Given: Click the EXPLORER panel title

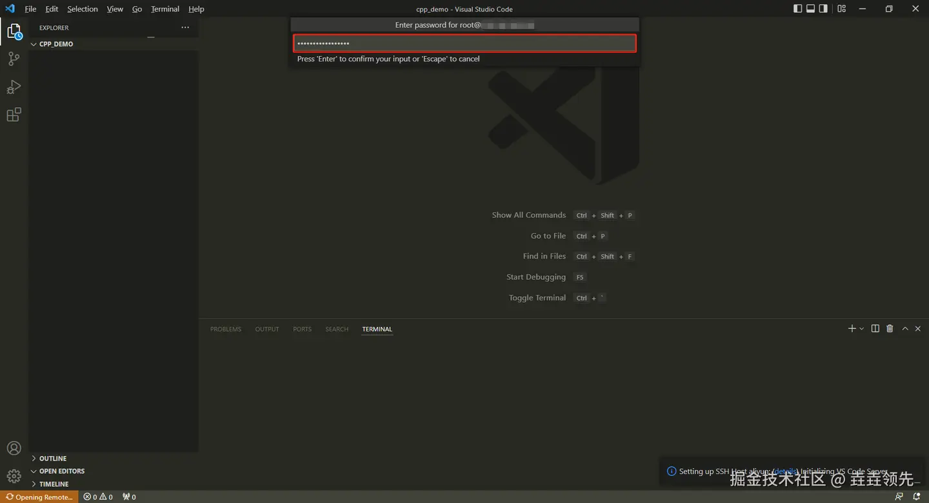Looking at the screenshot, I should (54, 28).
